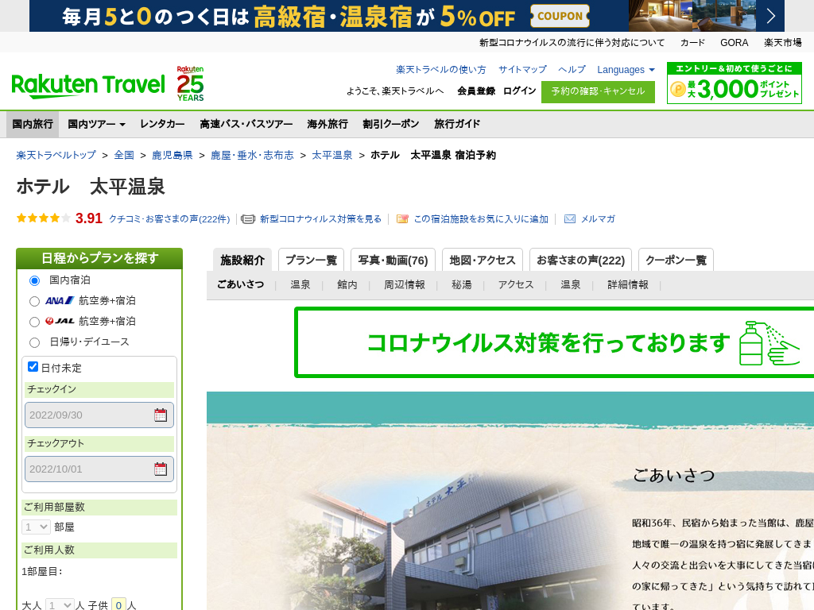Image resolution: width=814 pixels, height=610 pixels.
Task: Click the 会員登録 link
Action: (x=476, y=91)
